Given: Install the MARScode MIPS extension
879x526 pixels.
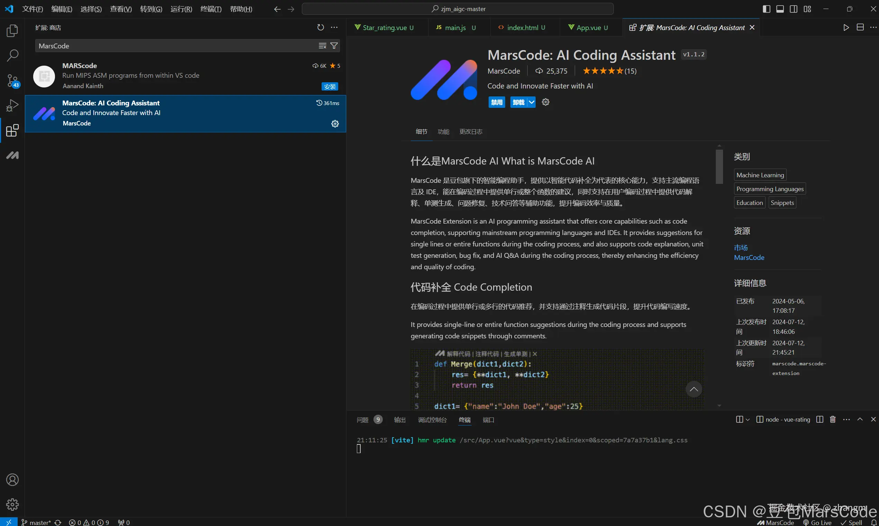Looking at the screenshot, I should pos(330,86).
